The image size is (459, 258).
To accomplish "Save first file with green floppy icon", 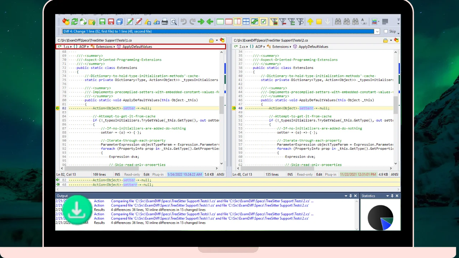I will click(102, 22).
